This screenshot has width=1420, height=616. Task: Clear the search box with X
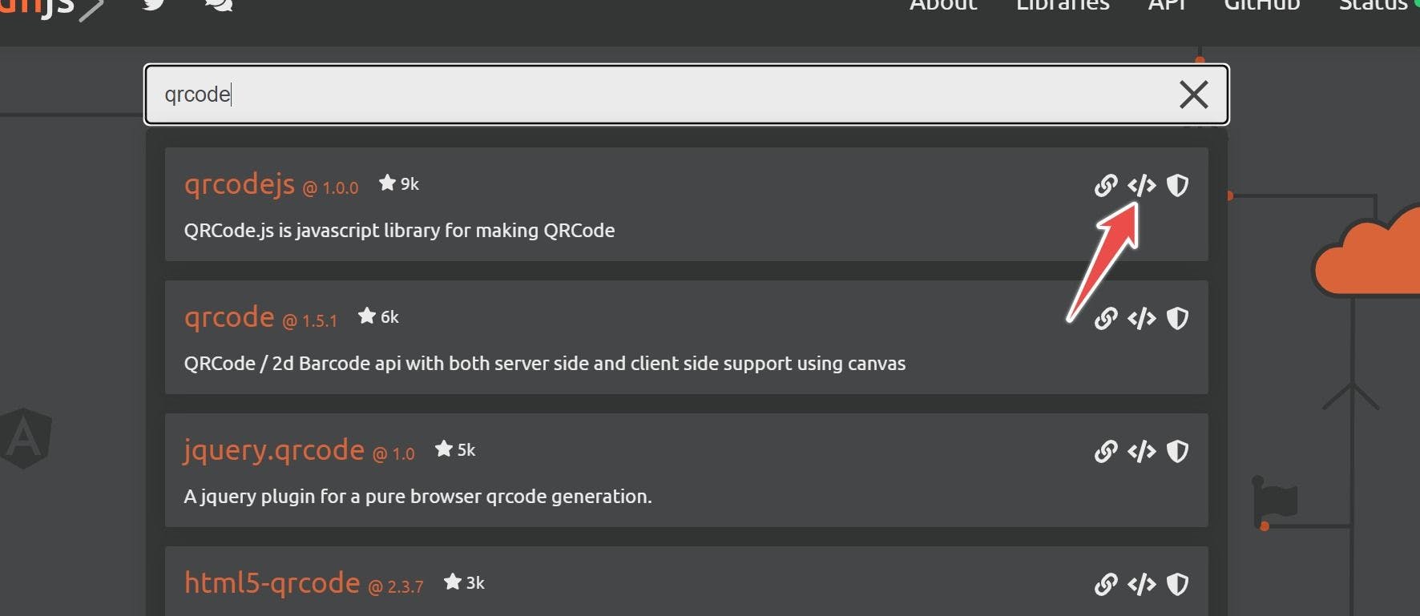(x=1193, y=95)
